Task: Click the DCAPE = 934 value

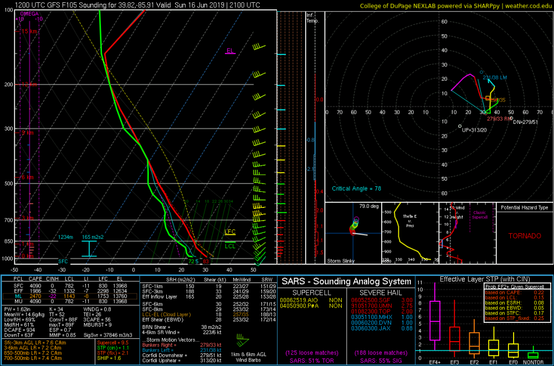Action: pos(19,330)
